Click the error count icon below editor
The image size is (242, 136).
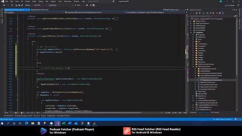(16, 113)
